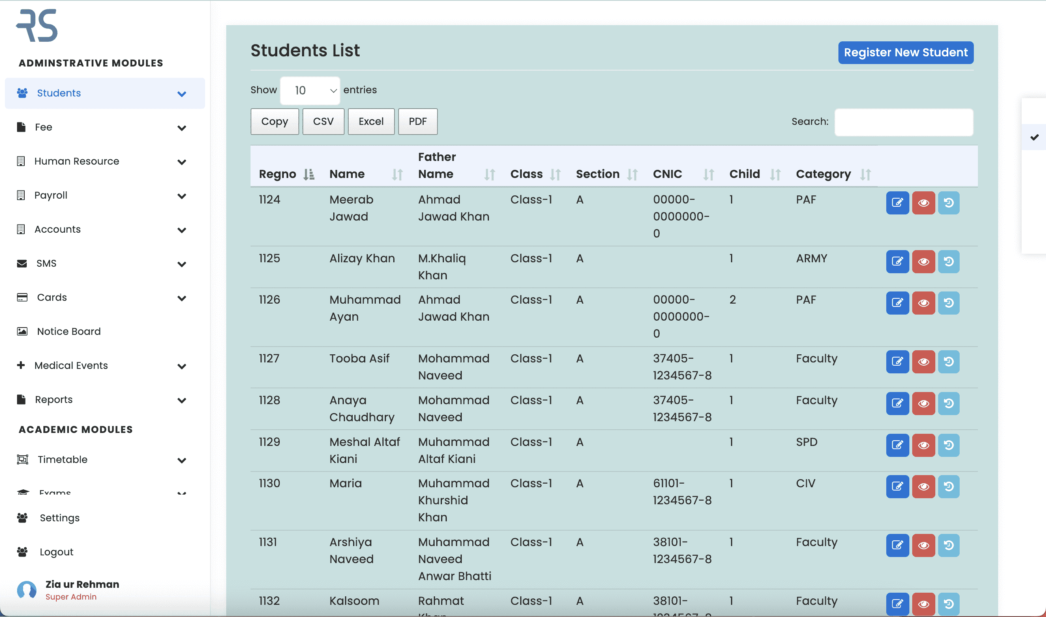Click eye view icon for Muhammad Ayan
The height and width of the screenshot is (617, 1046).
click(923, 303)
